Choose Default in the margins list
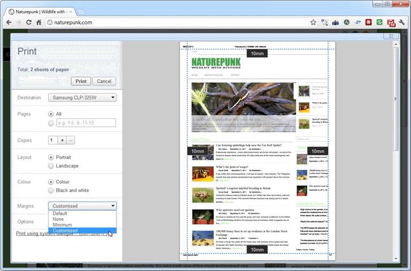The height and width of the screenshot is (271, 411). [x=82, y=213]
